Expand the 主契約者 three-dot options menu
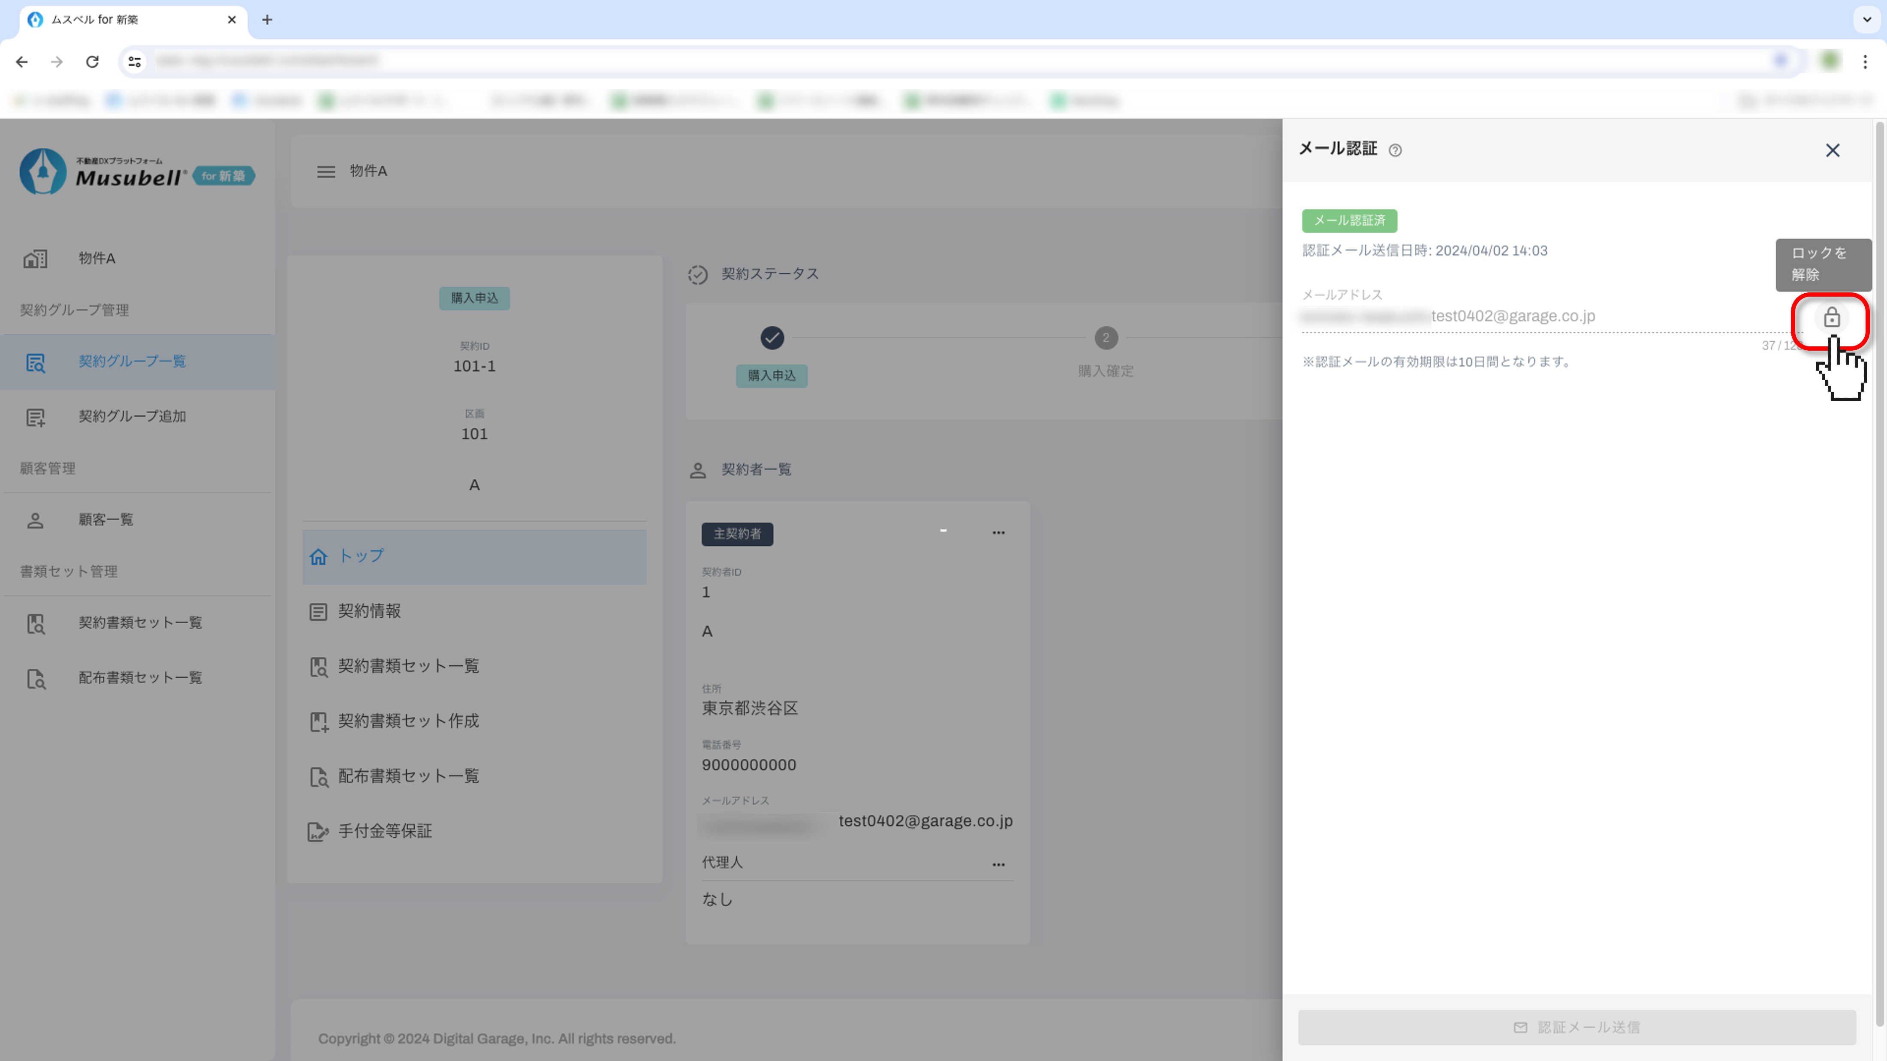This screenshot has height=1061, width=1887. click(998, 533)
